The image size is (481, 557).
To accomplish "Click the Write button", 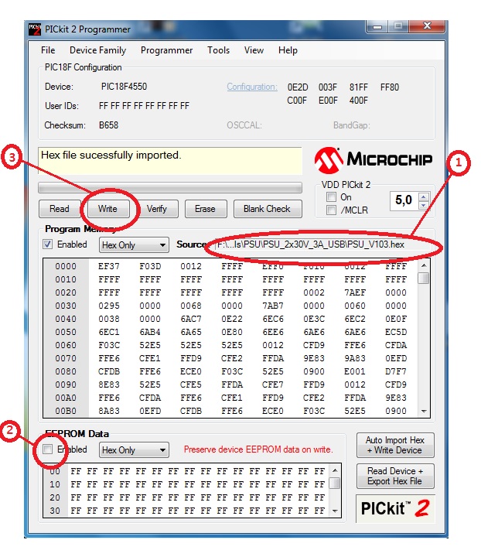I will click(x=107, y=209).
